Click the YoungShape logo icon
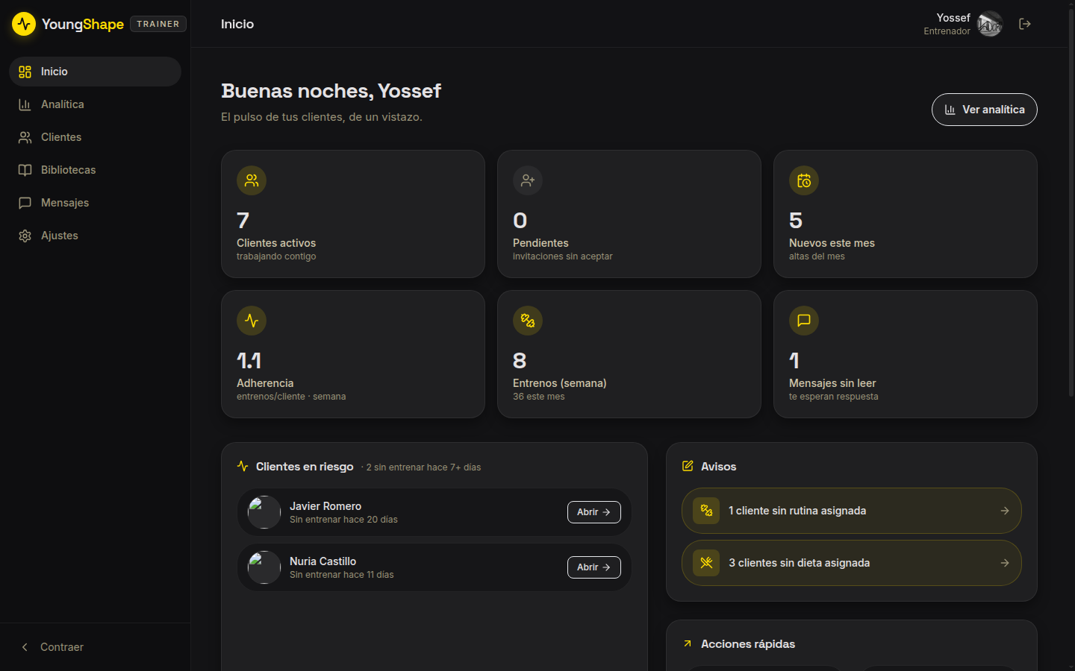 point(24,24)
